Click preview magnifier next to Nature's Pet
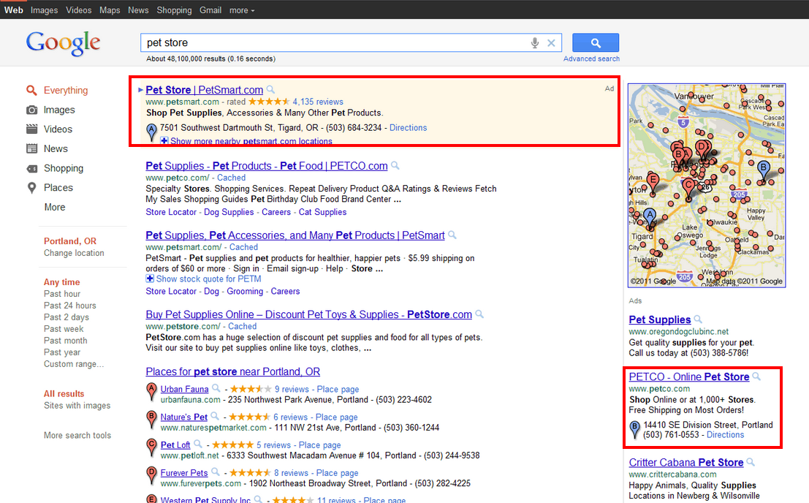 tap(215, 416)
